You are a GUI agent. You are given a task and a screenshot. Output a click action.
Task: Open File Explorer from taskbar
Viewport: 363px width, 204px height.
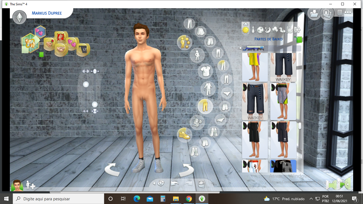tap(176, 199)
